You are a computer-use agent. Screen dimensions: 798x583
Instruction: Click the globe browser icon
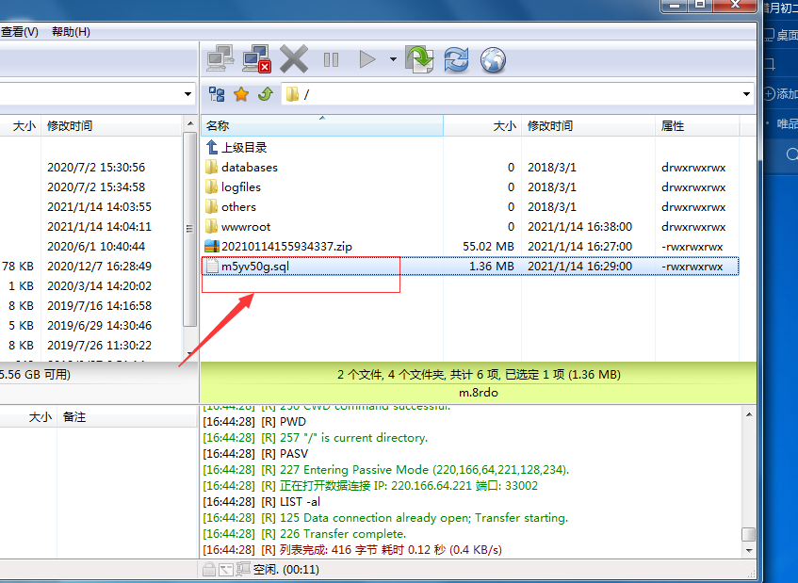pos(493,60)
